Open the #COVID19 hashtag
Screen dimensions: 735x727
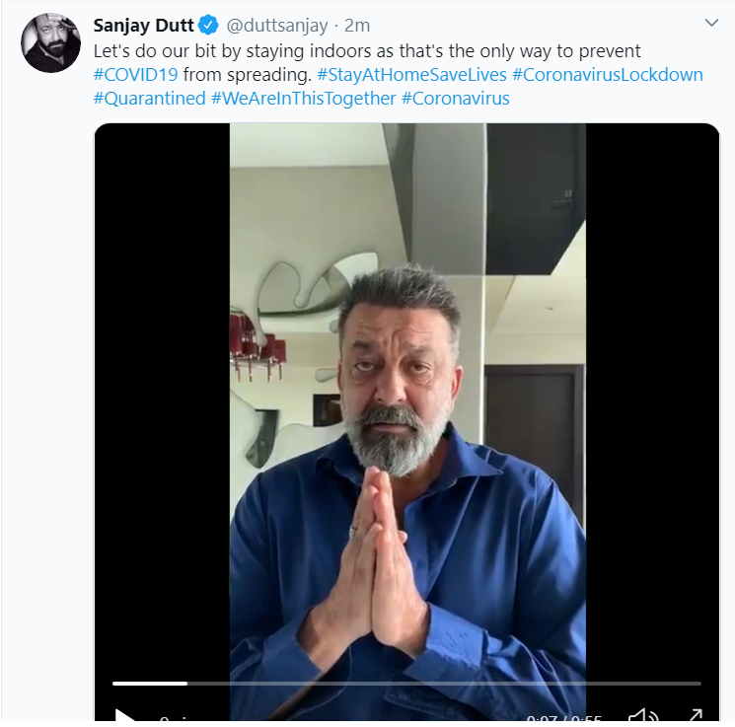pyautogui.click(x=136, y=74)
